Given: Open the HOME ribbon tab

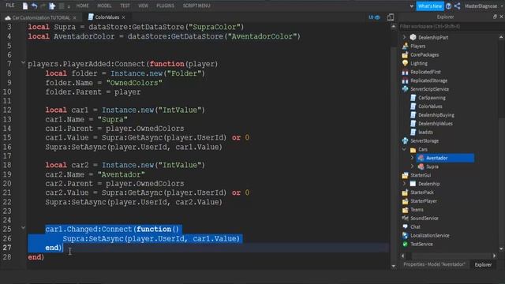Looking at the screenshot, I should pos(82,6).
